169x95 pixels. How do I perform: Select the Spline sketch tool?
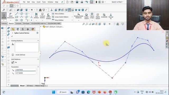click(x=26, y=14)
